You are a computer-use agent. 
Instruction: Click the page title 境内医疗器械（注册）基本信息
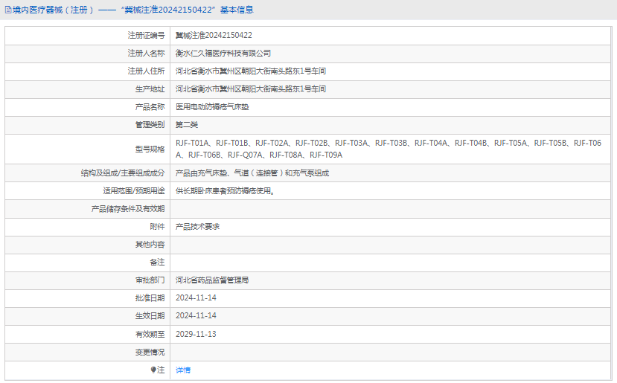tap(133, 10)
